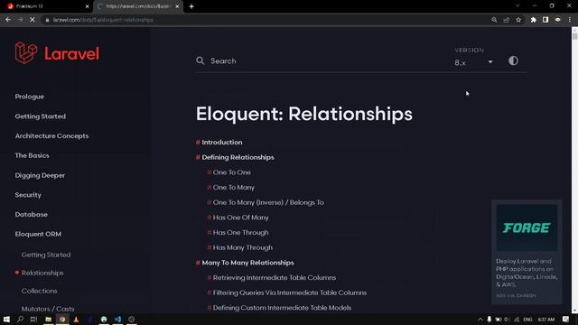
Task: Close the Praktikum 10 tab
Action: (87, 6)
